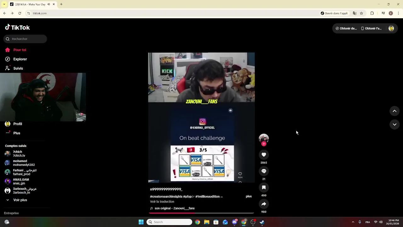Go back in browser history
This screenshot has width=403, height=227.
pos(4,13)
